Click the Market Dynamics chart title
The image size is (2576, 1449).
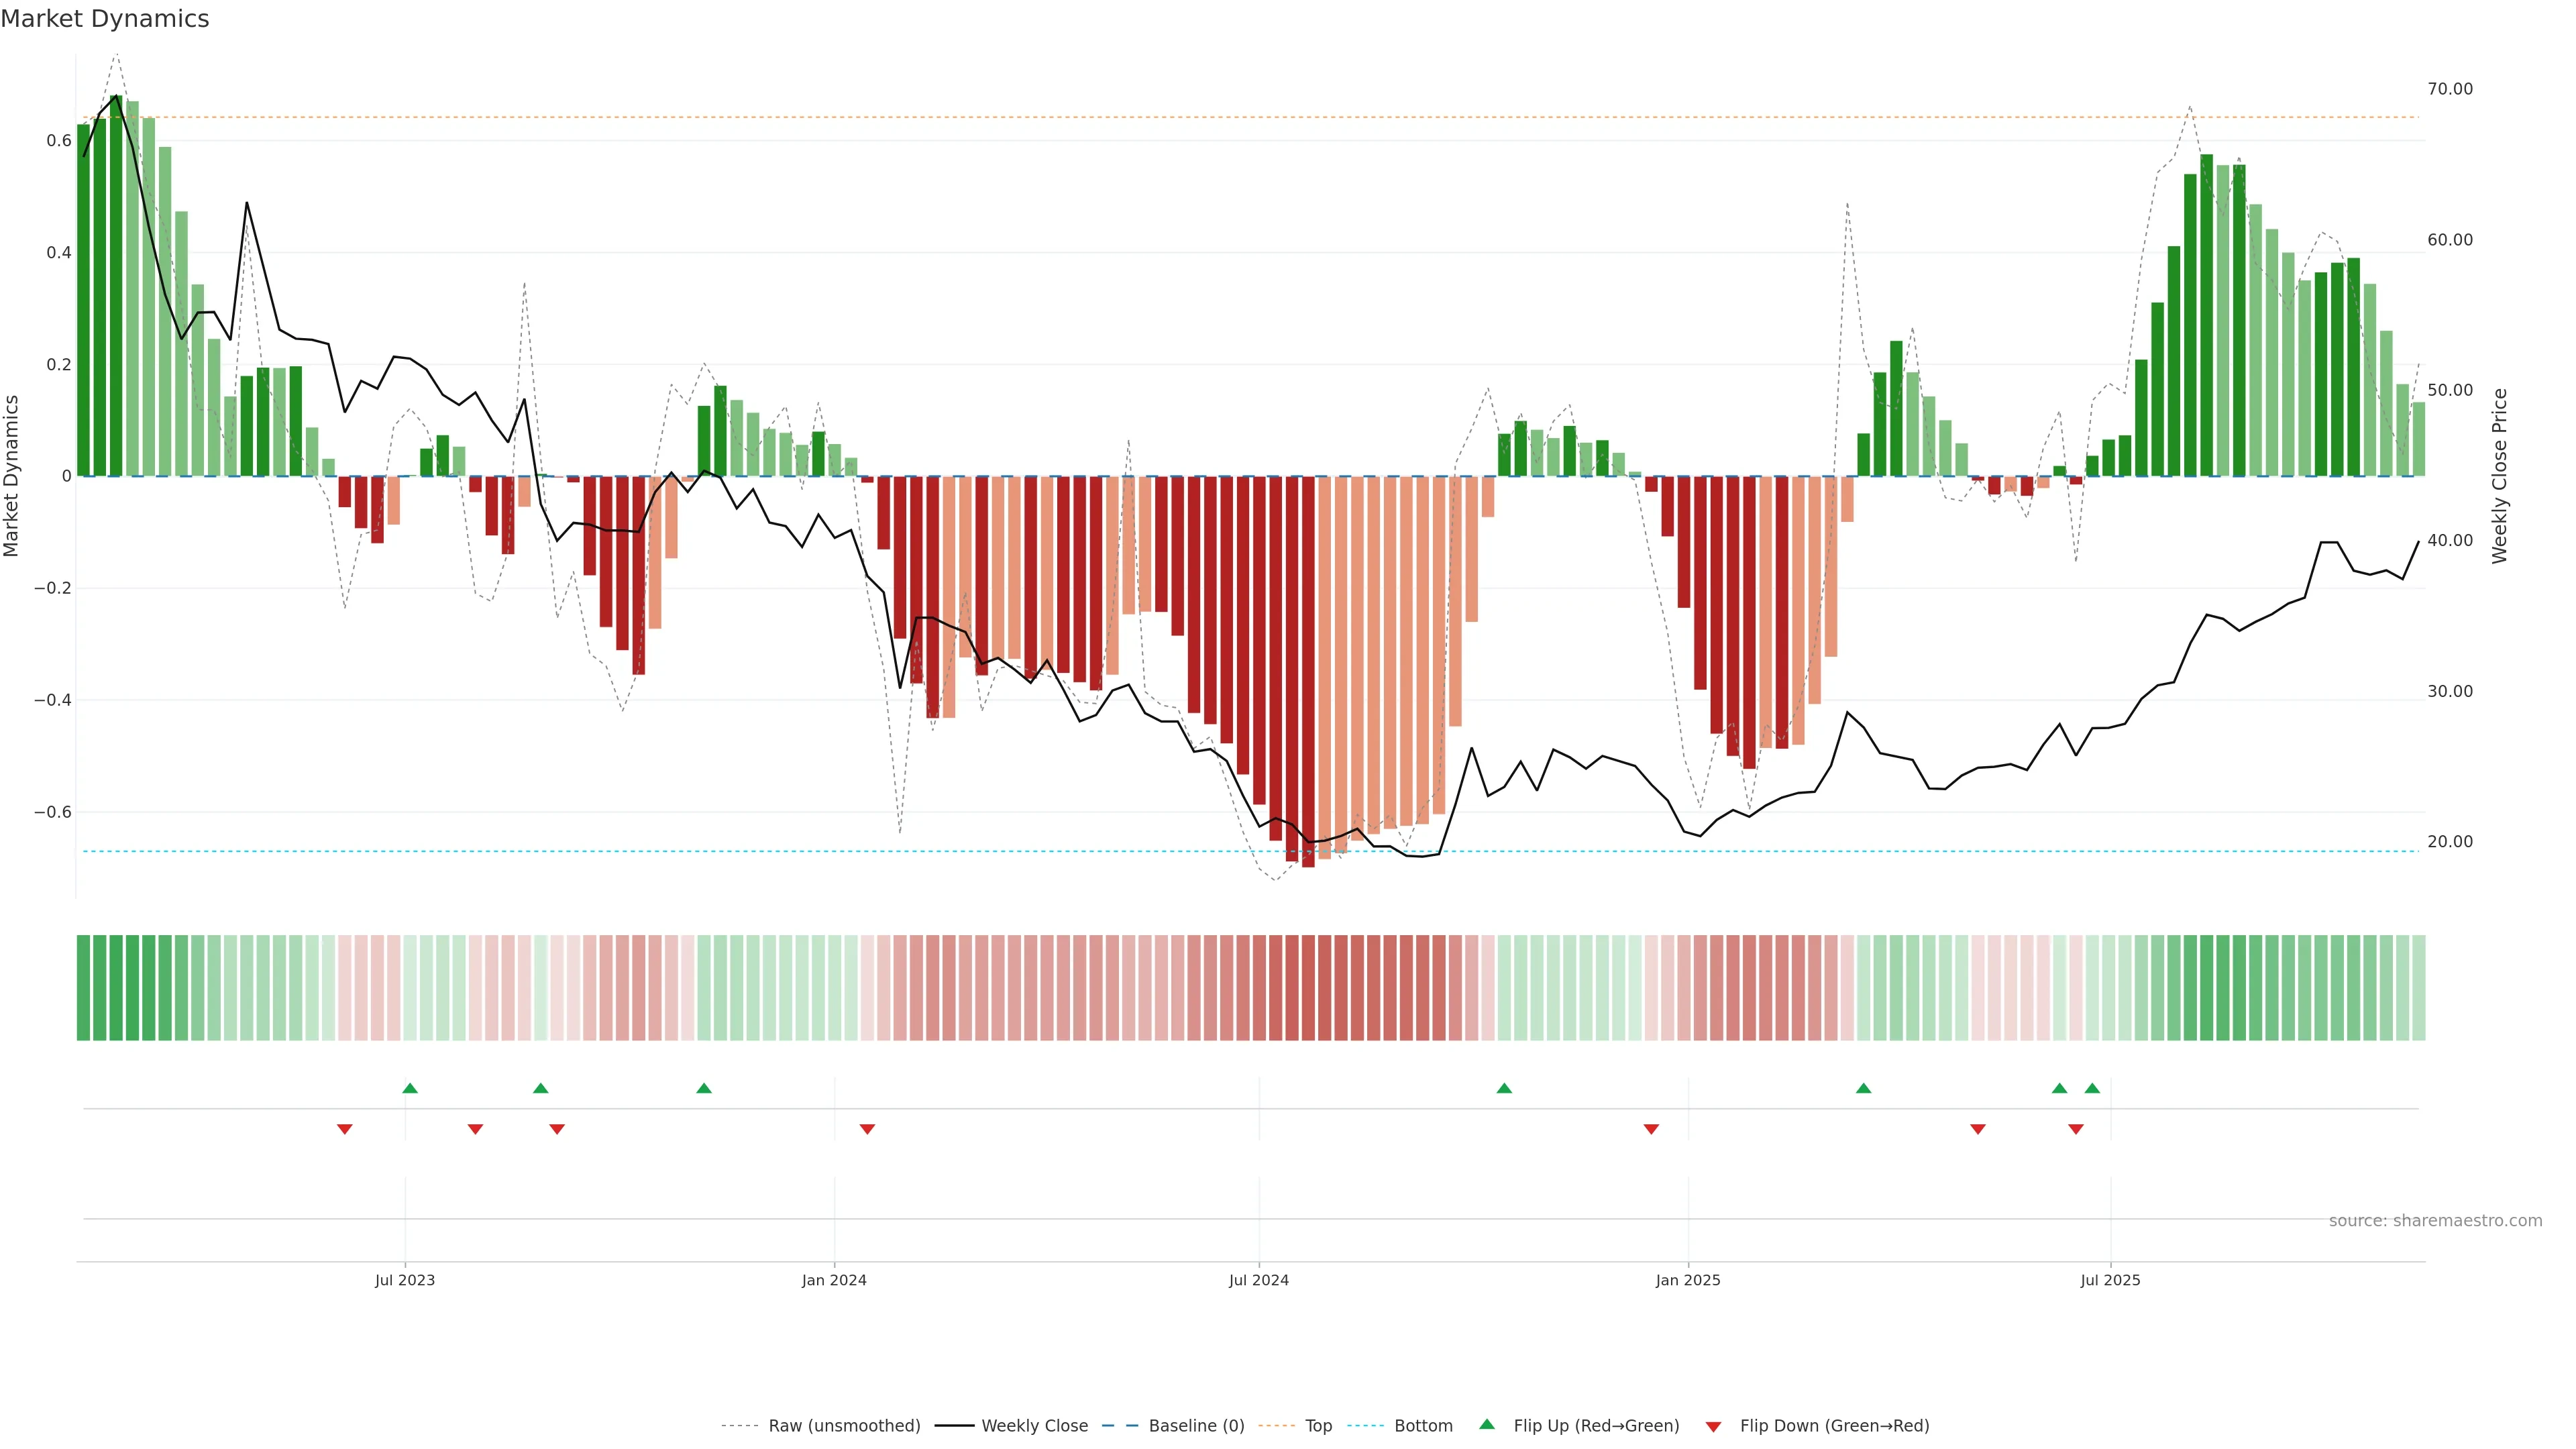point(105,19)
